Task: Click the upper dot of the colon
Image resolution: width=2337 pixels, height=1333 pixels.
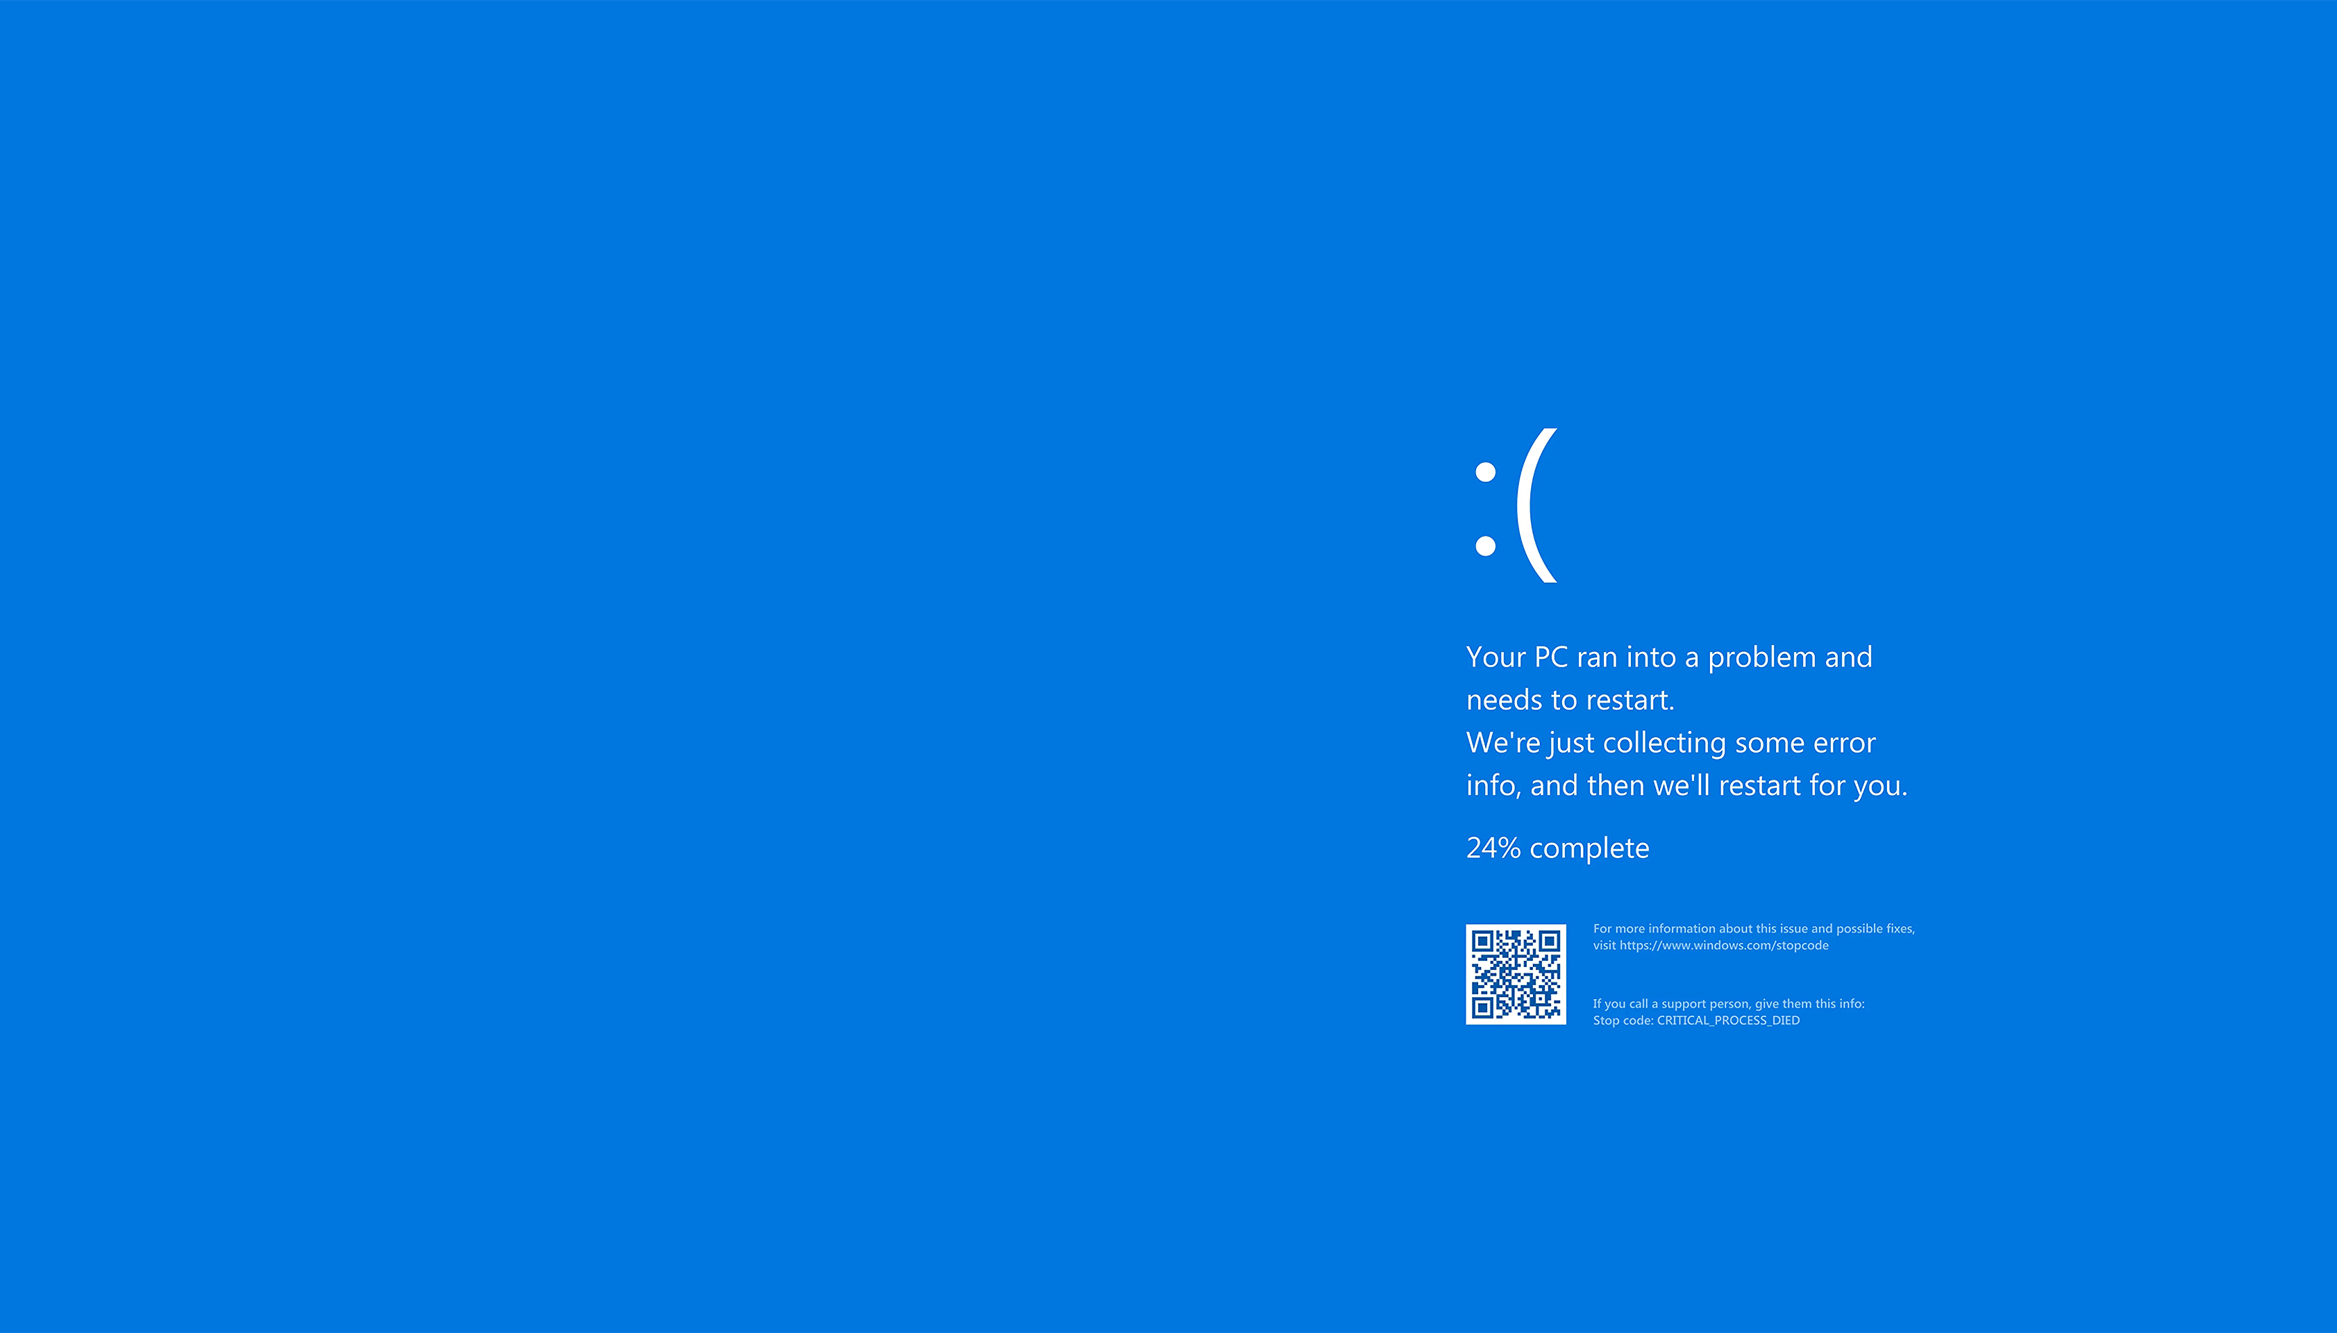Action: 1485,472
